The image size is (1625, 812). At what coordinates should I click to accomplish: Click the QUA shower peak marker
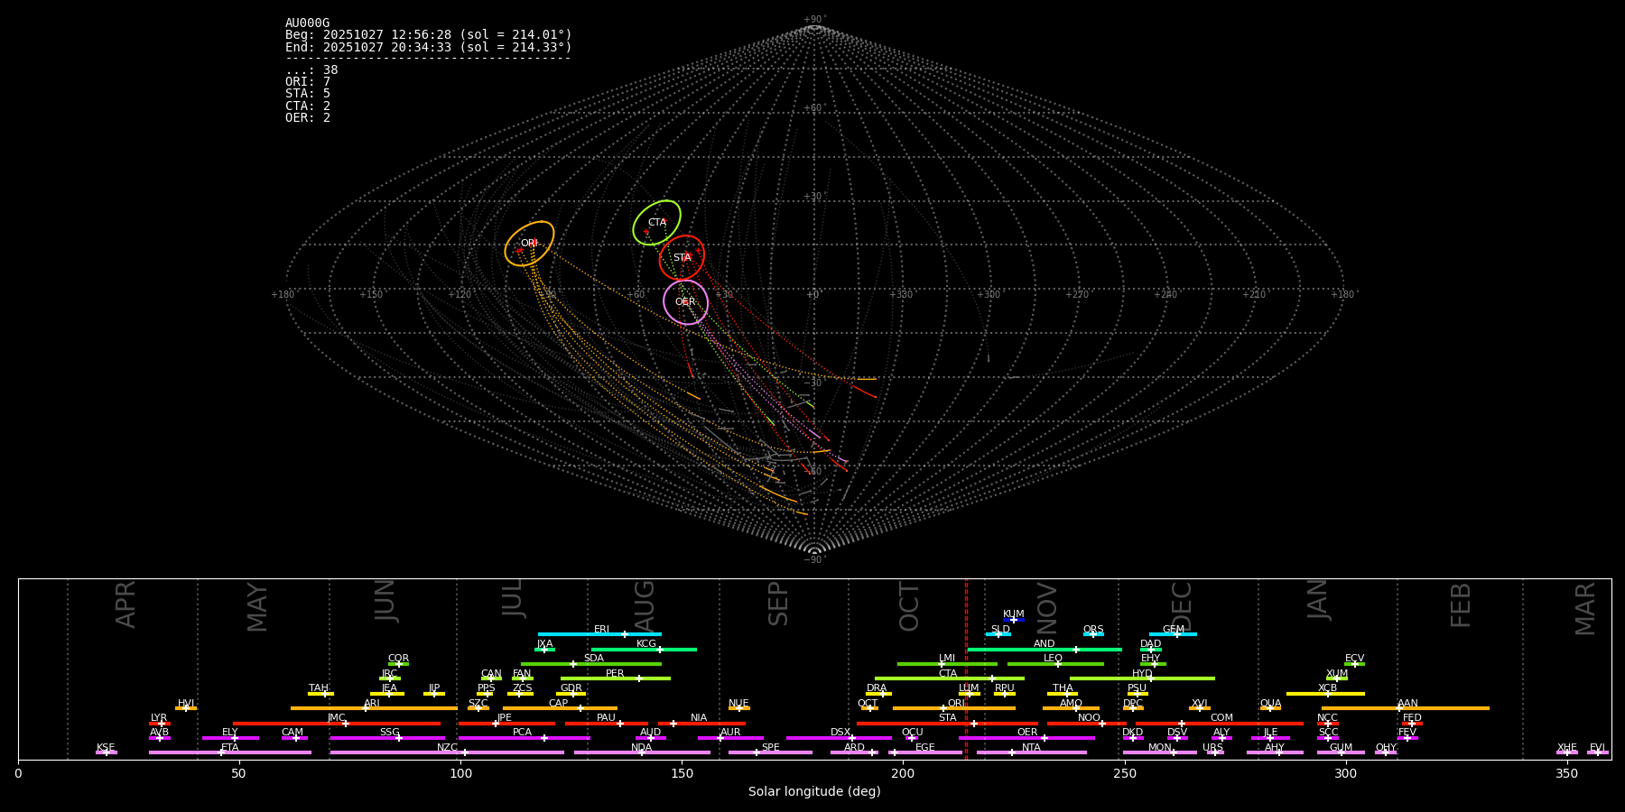tap(1269, 708)
